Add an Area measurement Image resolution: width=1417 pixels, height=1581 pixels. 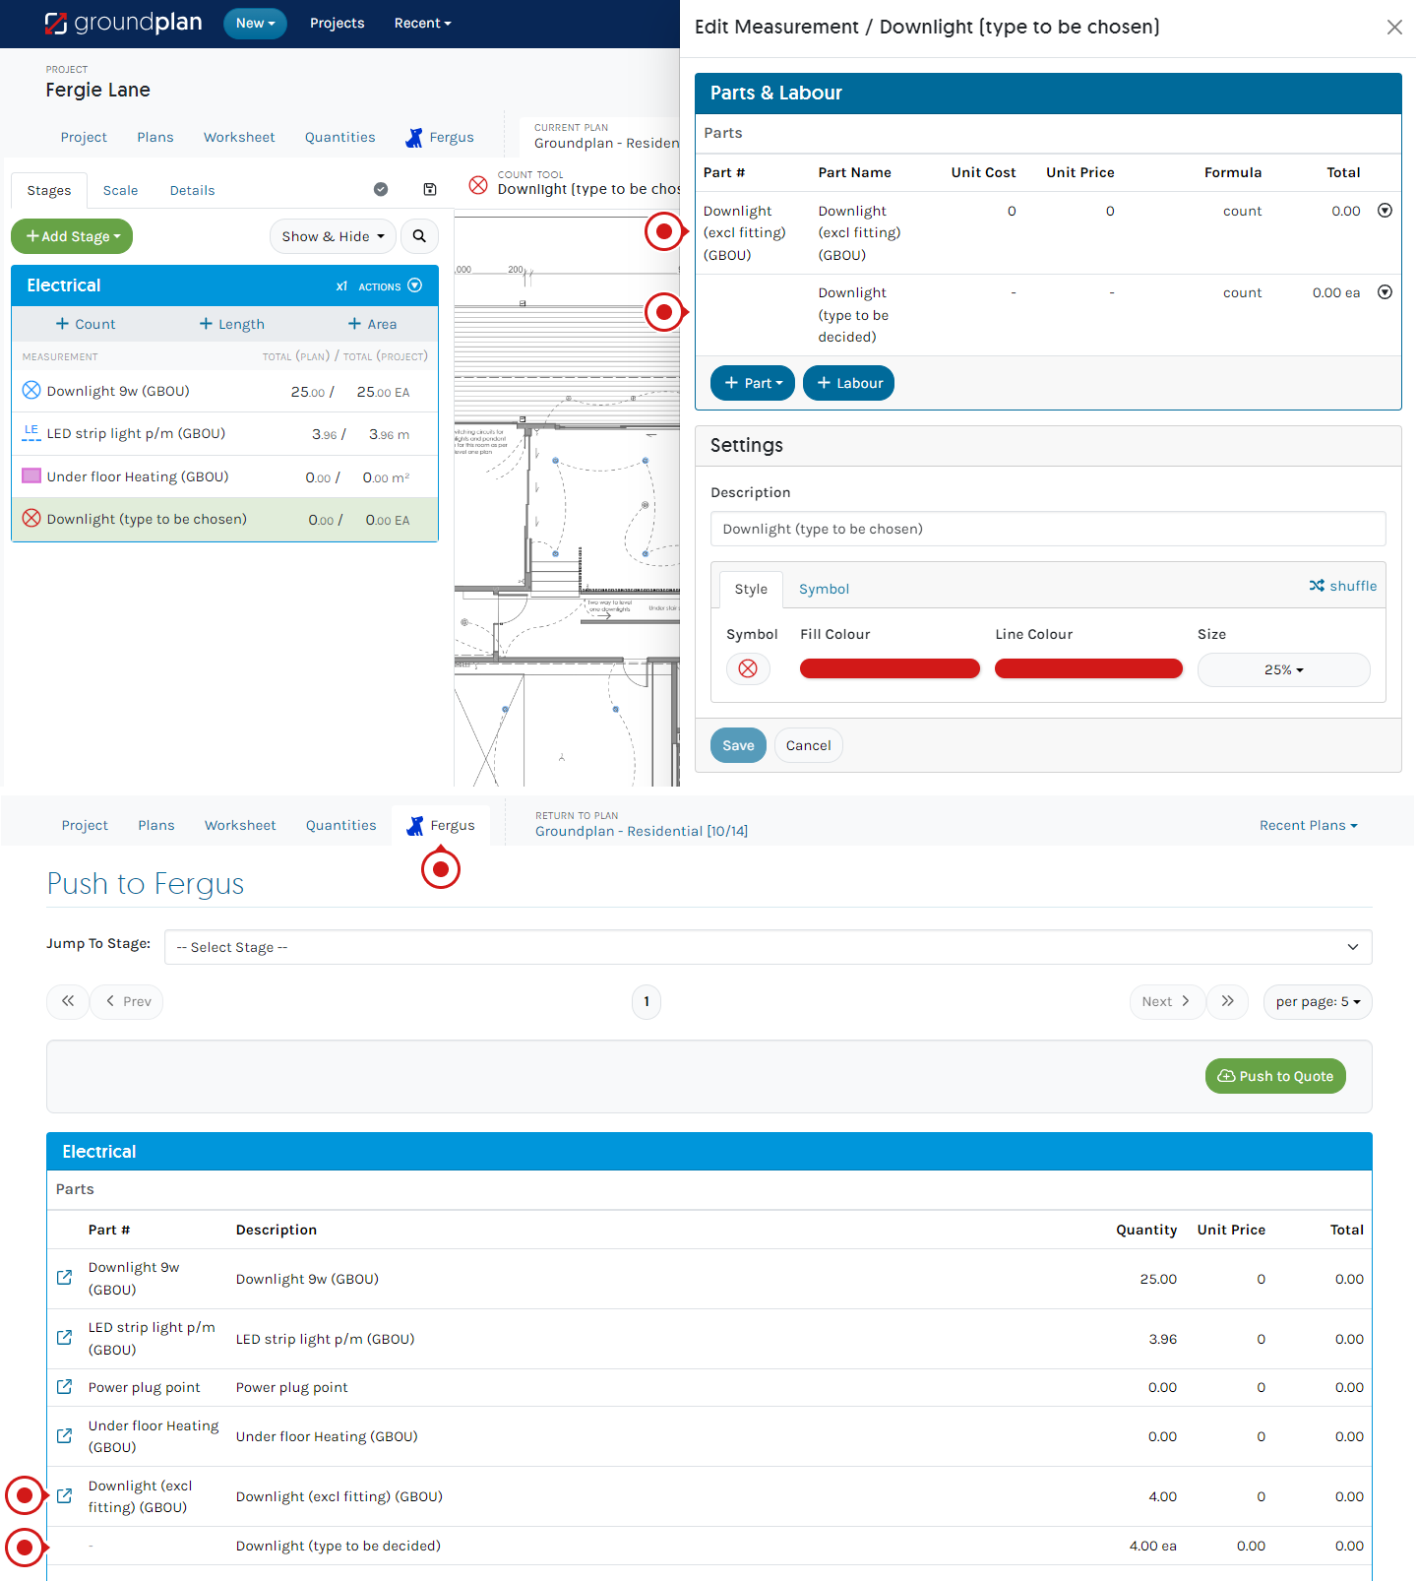tap(372, 324)
